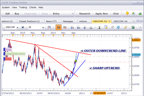Click the Chat button
Screen dimensions: 144x96
coord(116,14)
